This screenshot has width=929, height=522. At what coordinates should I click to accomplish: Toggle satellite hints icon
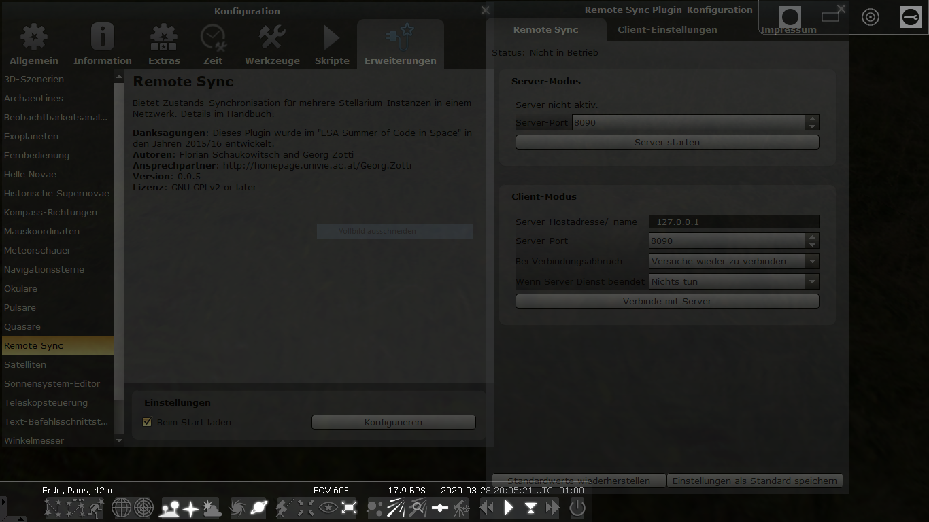(440, 508)
